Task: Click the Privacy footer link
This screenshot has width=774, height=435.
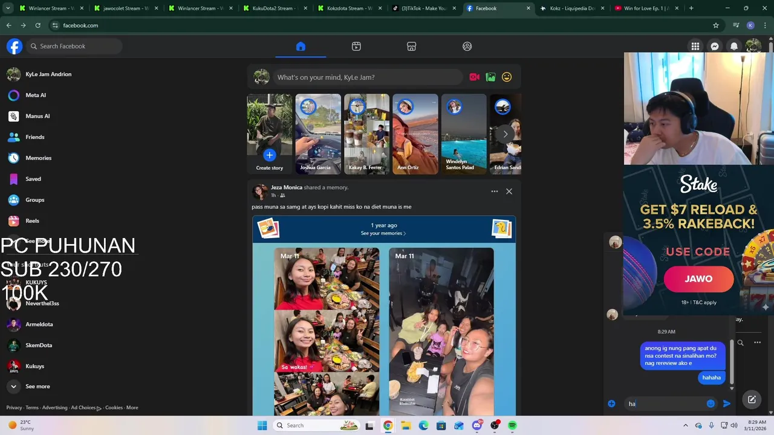Action: 14,408
